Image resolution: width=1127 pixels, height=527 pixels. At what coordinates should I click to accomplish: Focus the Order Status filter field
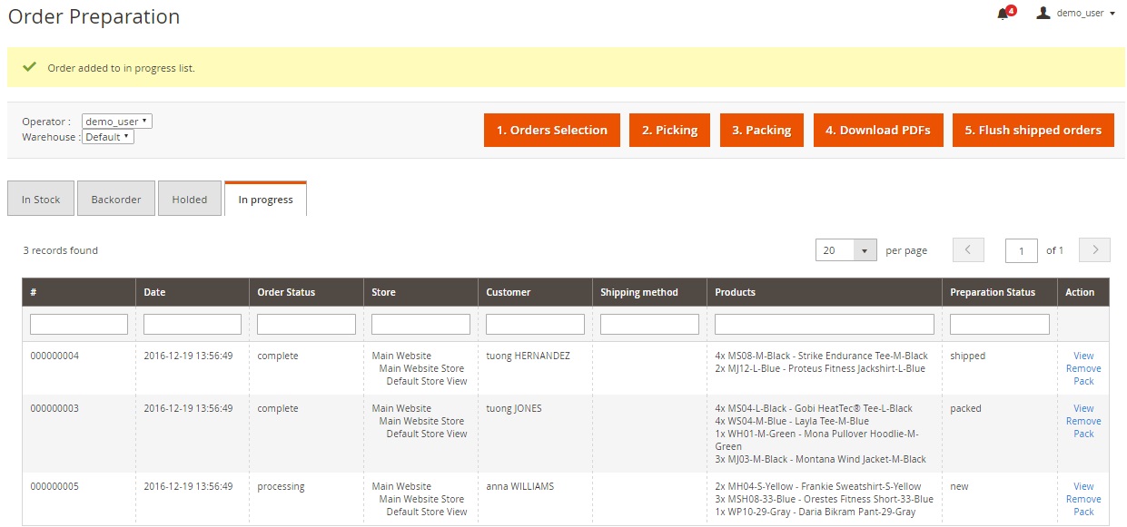click(306, 324)
